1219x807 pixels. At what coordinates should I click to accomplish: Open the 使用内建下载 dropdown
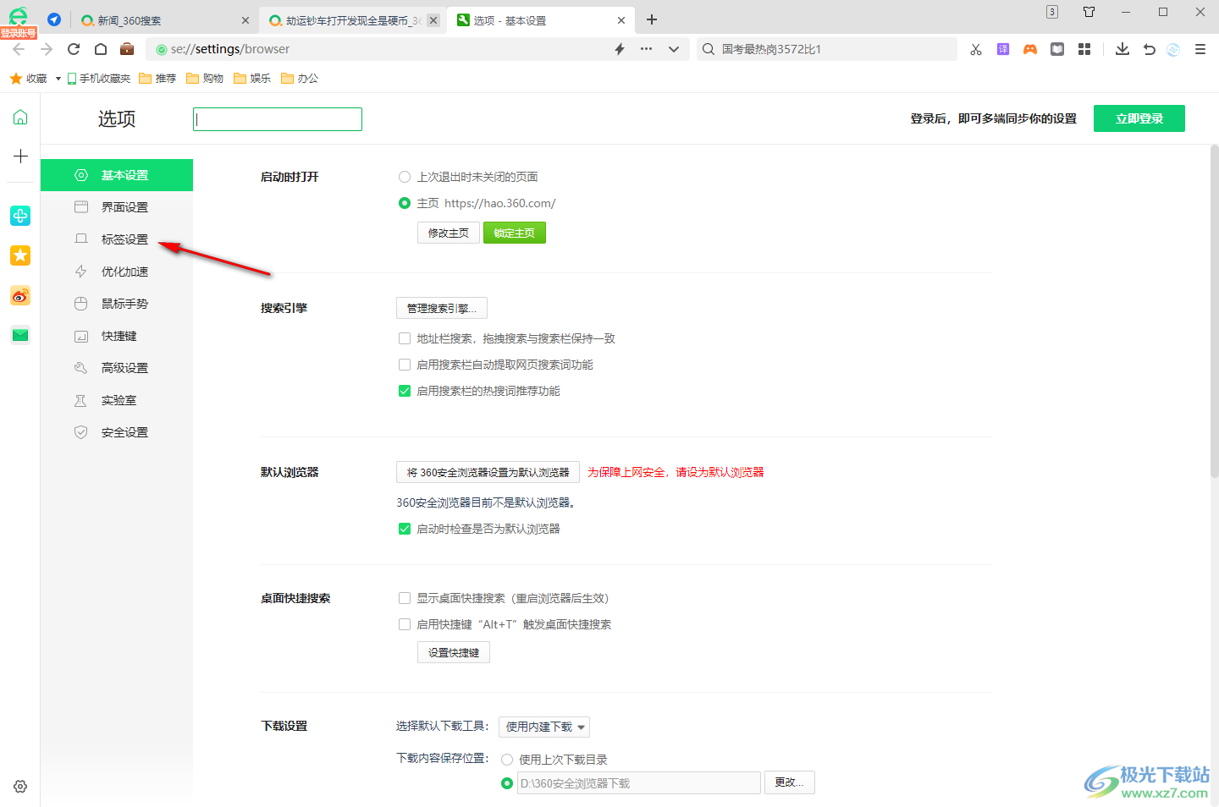point(544,727)
